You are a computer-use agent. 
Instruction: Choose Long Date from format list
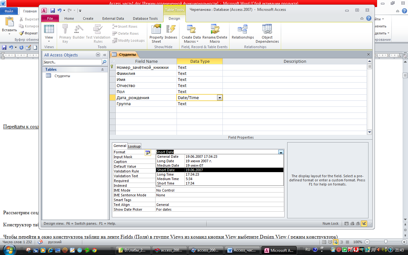220,161
